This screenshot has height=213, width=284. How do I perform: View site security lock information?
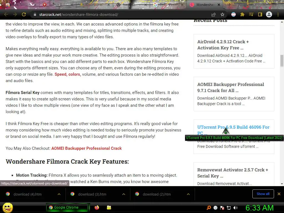coord(35,14)
